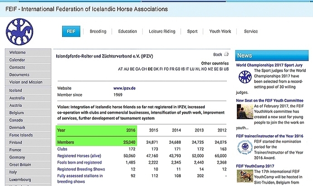Image resolution: width=313 pixels, height=186 pixels.
Task: Select Faroe Islands in the country sidebar
Action: point(28,135)
